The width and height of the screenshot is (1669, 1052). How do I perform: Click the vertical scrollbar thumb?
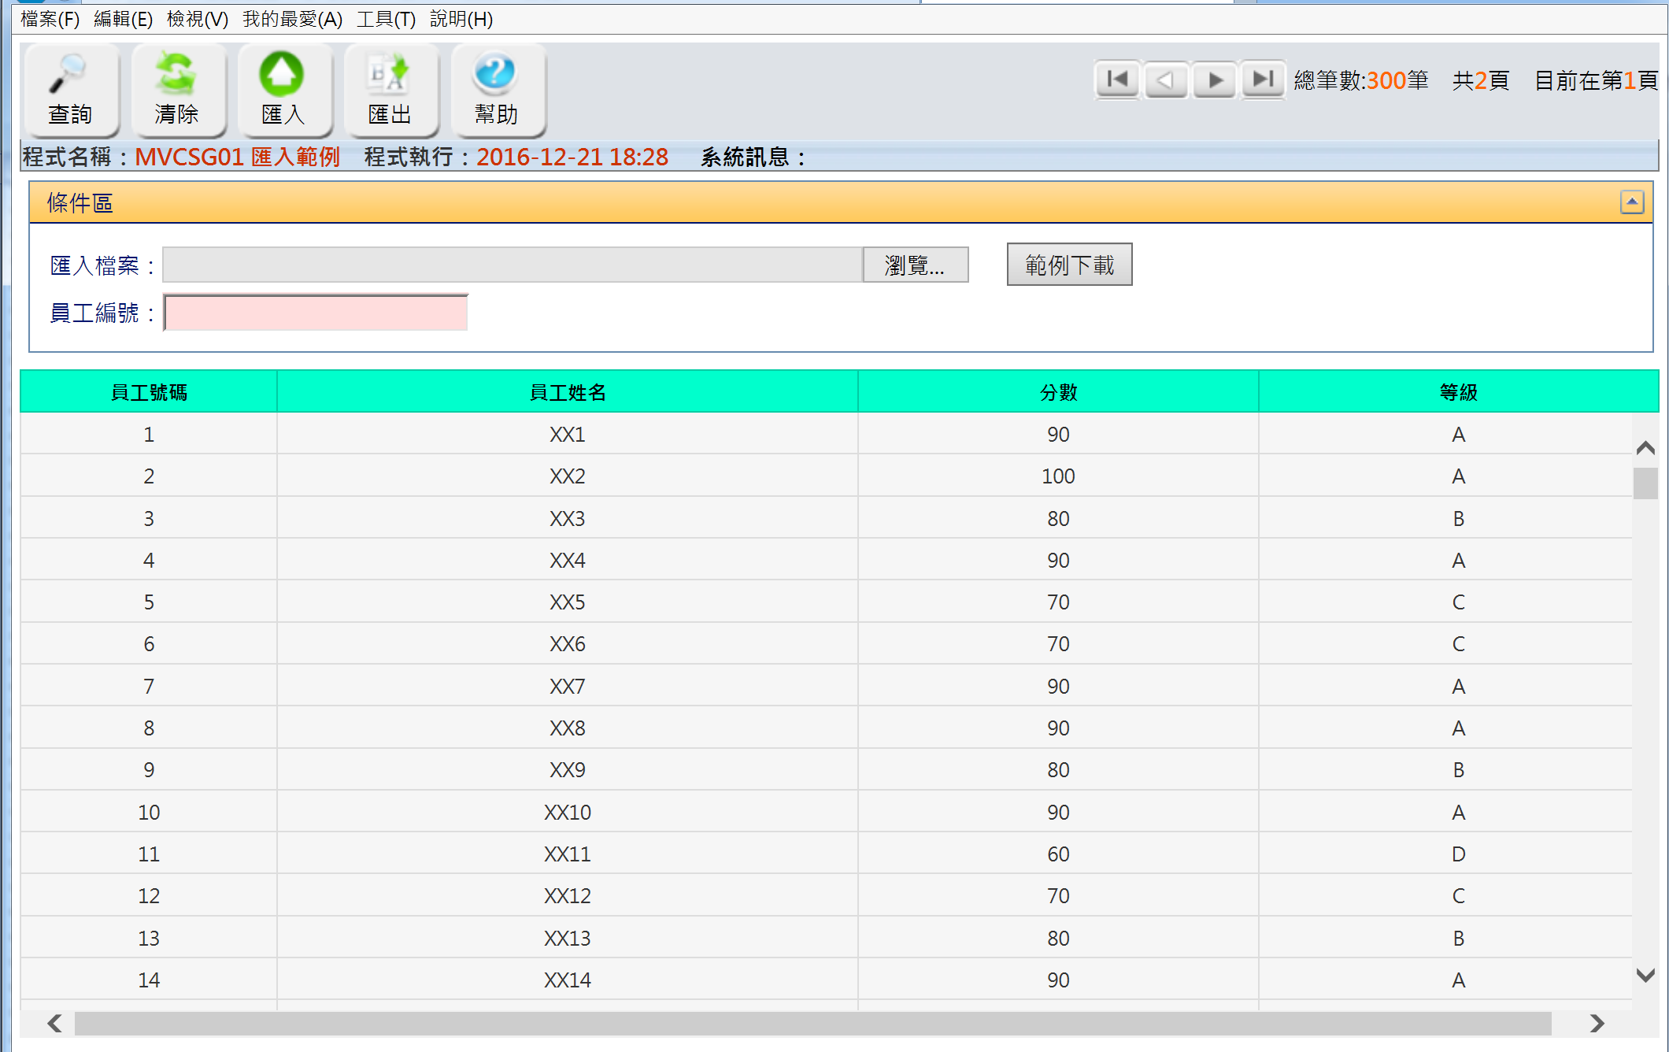1645,483
